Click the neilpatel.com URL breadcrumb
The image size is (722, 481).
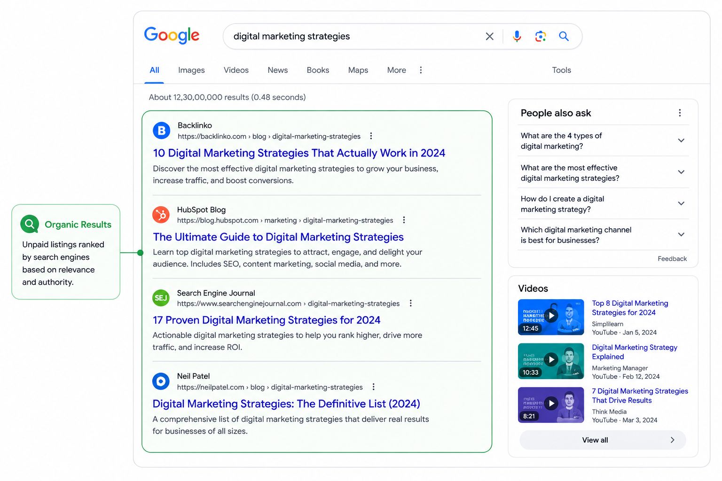point(270,387)
